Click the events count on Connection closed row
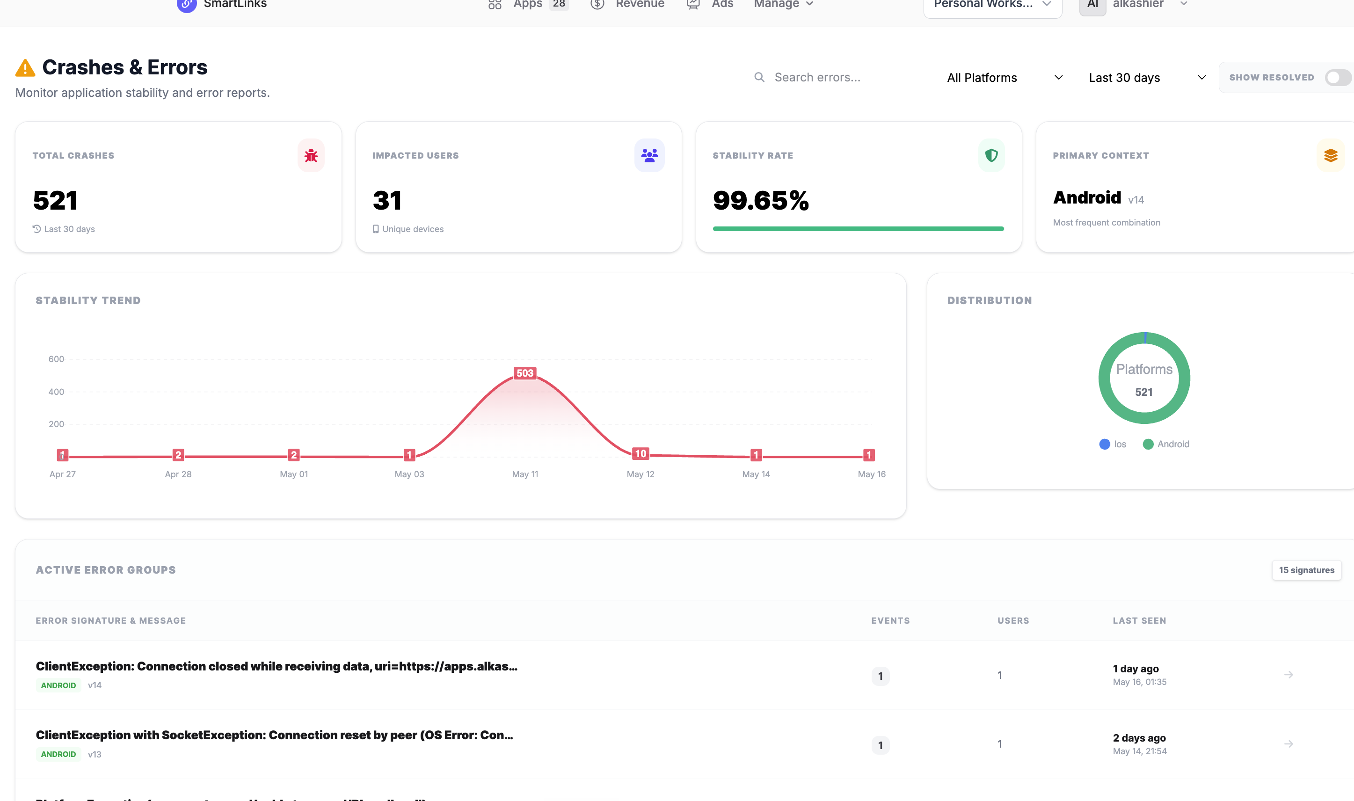This screenshot has height=801, width=1354. point(880,676)
